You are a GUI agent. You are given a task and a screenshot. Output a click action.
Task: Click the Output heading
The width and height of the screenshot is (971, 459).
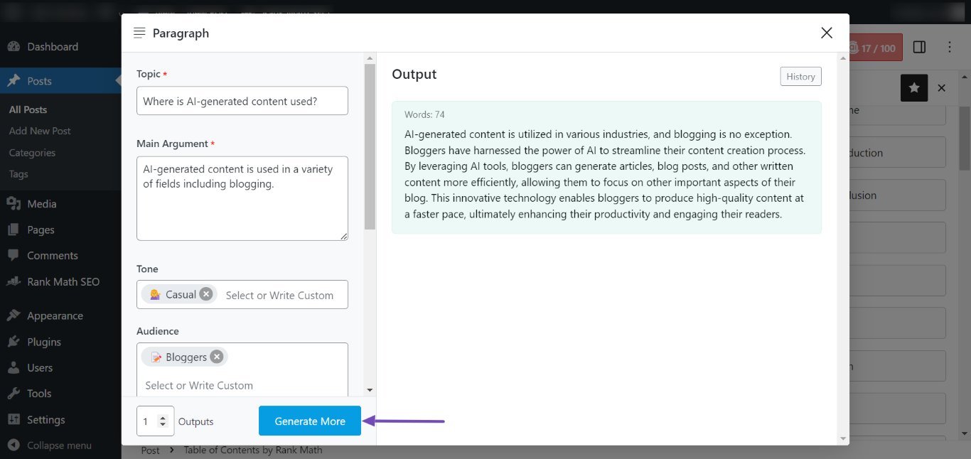pyautogui.click(x=414, y=75)
